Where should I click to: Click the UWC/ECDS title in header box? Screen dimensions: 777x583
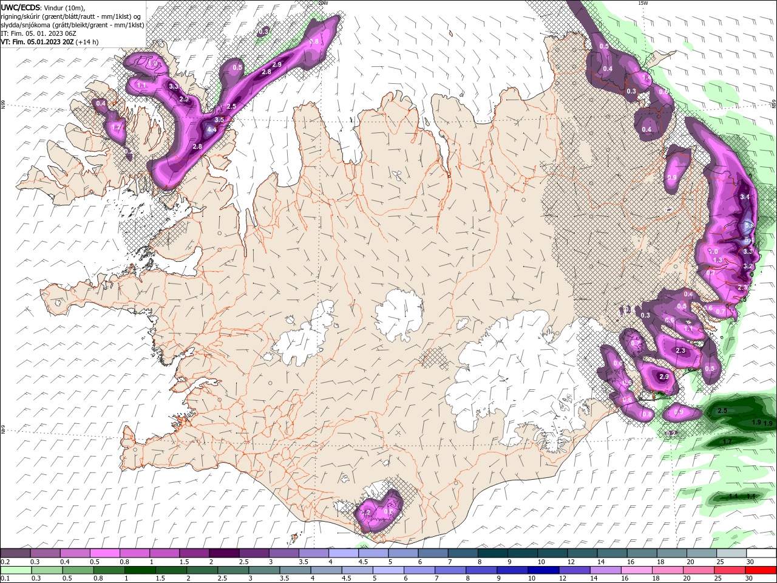tap(21, 7)
